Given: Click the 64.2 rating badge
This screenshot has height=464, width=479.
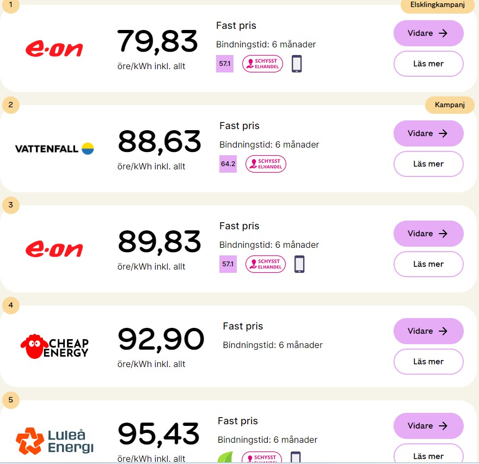Looking at the screenshot, I should click(228, 164).
